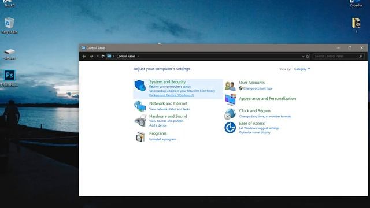
Task: Open Programs heading link
Action: (158, 133)
